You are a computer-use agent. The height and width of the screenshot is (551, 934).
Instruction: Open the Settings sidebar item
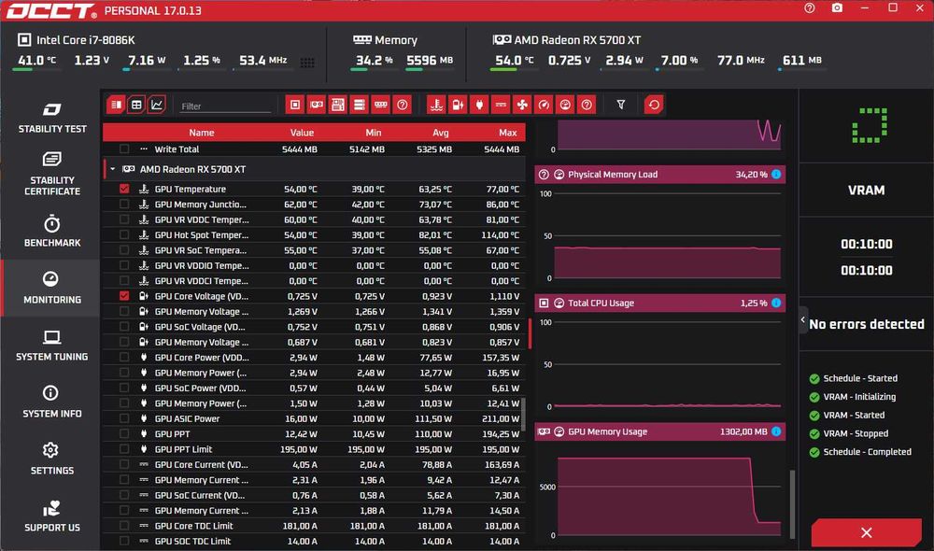pos(51,459)
